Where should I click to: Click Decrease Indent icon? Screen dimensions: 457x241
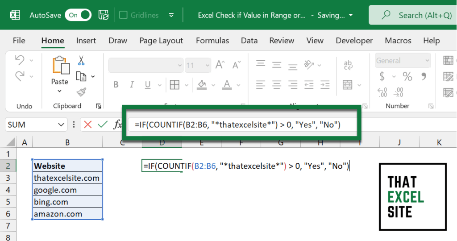309,85
